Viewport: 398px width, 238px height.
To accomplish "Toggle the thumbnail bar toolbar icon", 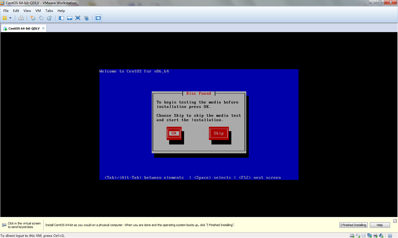I will click(70, 18).
